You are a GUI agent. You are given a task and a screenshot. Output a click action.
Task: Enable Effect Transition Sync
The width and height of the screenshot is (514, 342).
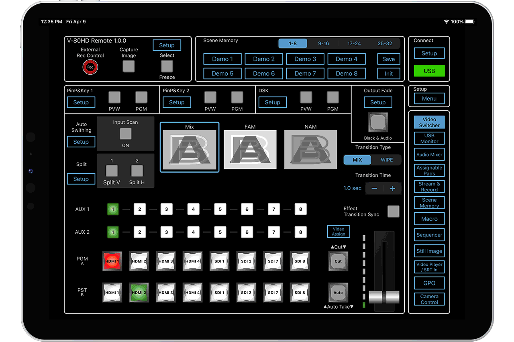point(393,212)
